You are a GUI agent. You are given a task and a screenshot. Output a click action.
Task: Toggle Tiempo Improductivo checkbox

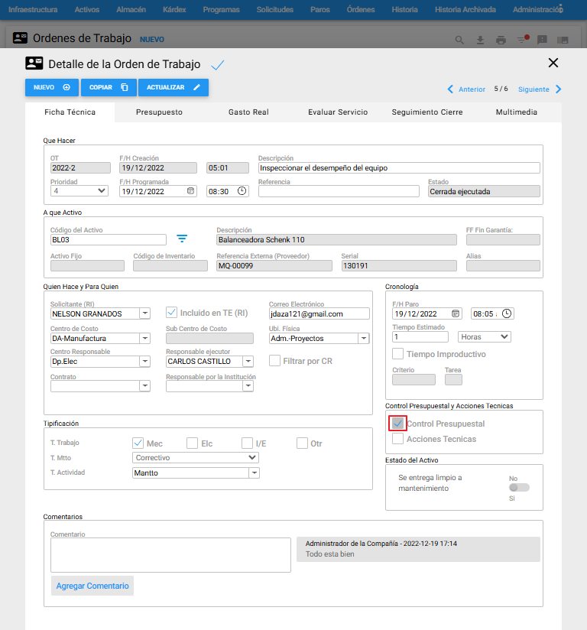(x=397, y=353)
